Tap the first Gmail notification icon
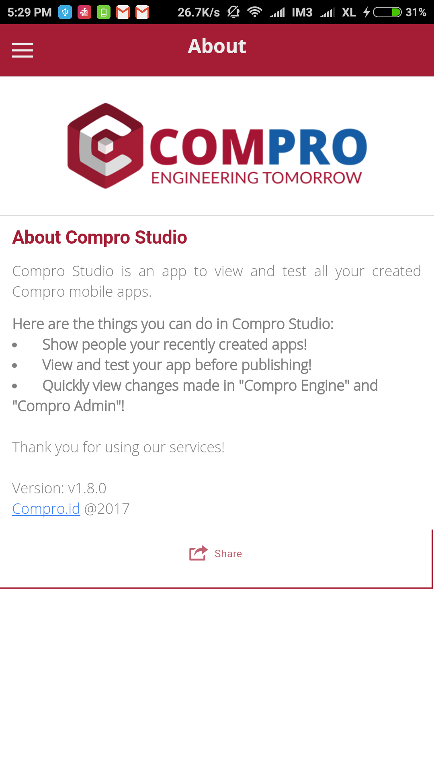Image resolution: width=434 pixels, height=772 pixels. tap(123, 12)
